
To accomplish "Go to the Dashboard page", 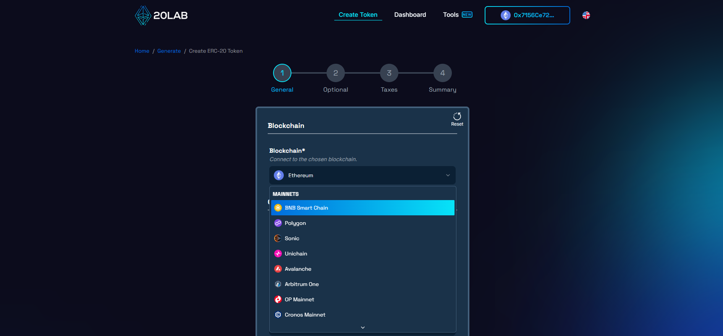I will pyautogui.click(x=410, y=15).
